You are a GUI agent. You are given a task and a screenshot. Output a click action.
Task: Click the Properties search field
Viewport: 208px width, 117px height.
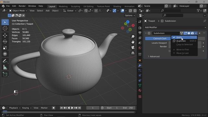[x=173, y=16]
